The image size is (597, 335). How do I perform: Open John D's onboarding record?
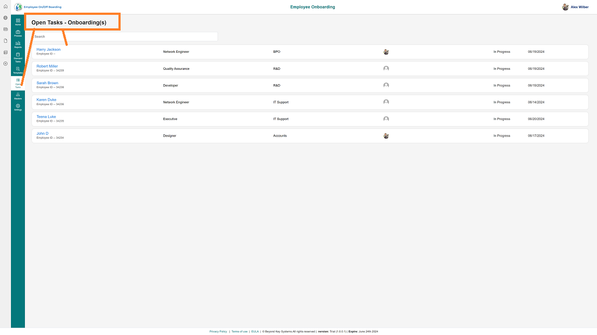[42, 133]
